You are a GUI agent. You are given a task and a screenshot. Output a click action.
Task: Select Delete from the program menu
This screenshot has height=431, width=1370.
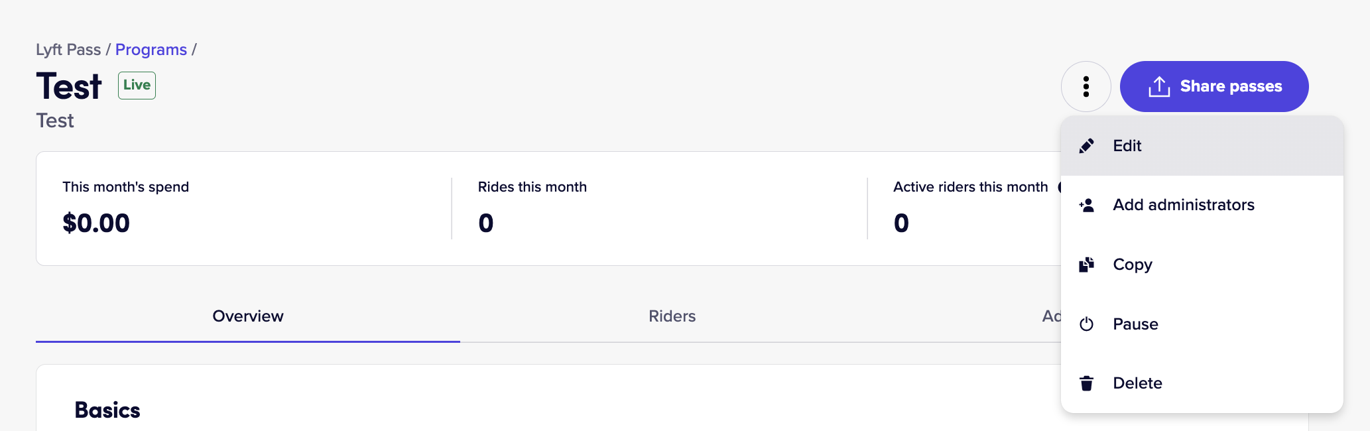[x=1202, y=383]
